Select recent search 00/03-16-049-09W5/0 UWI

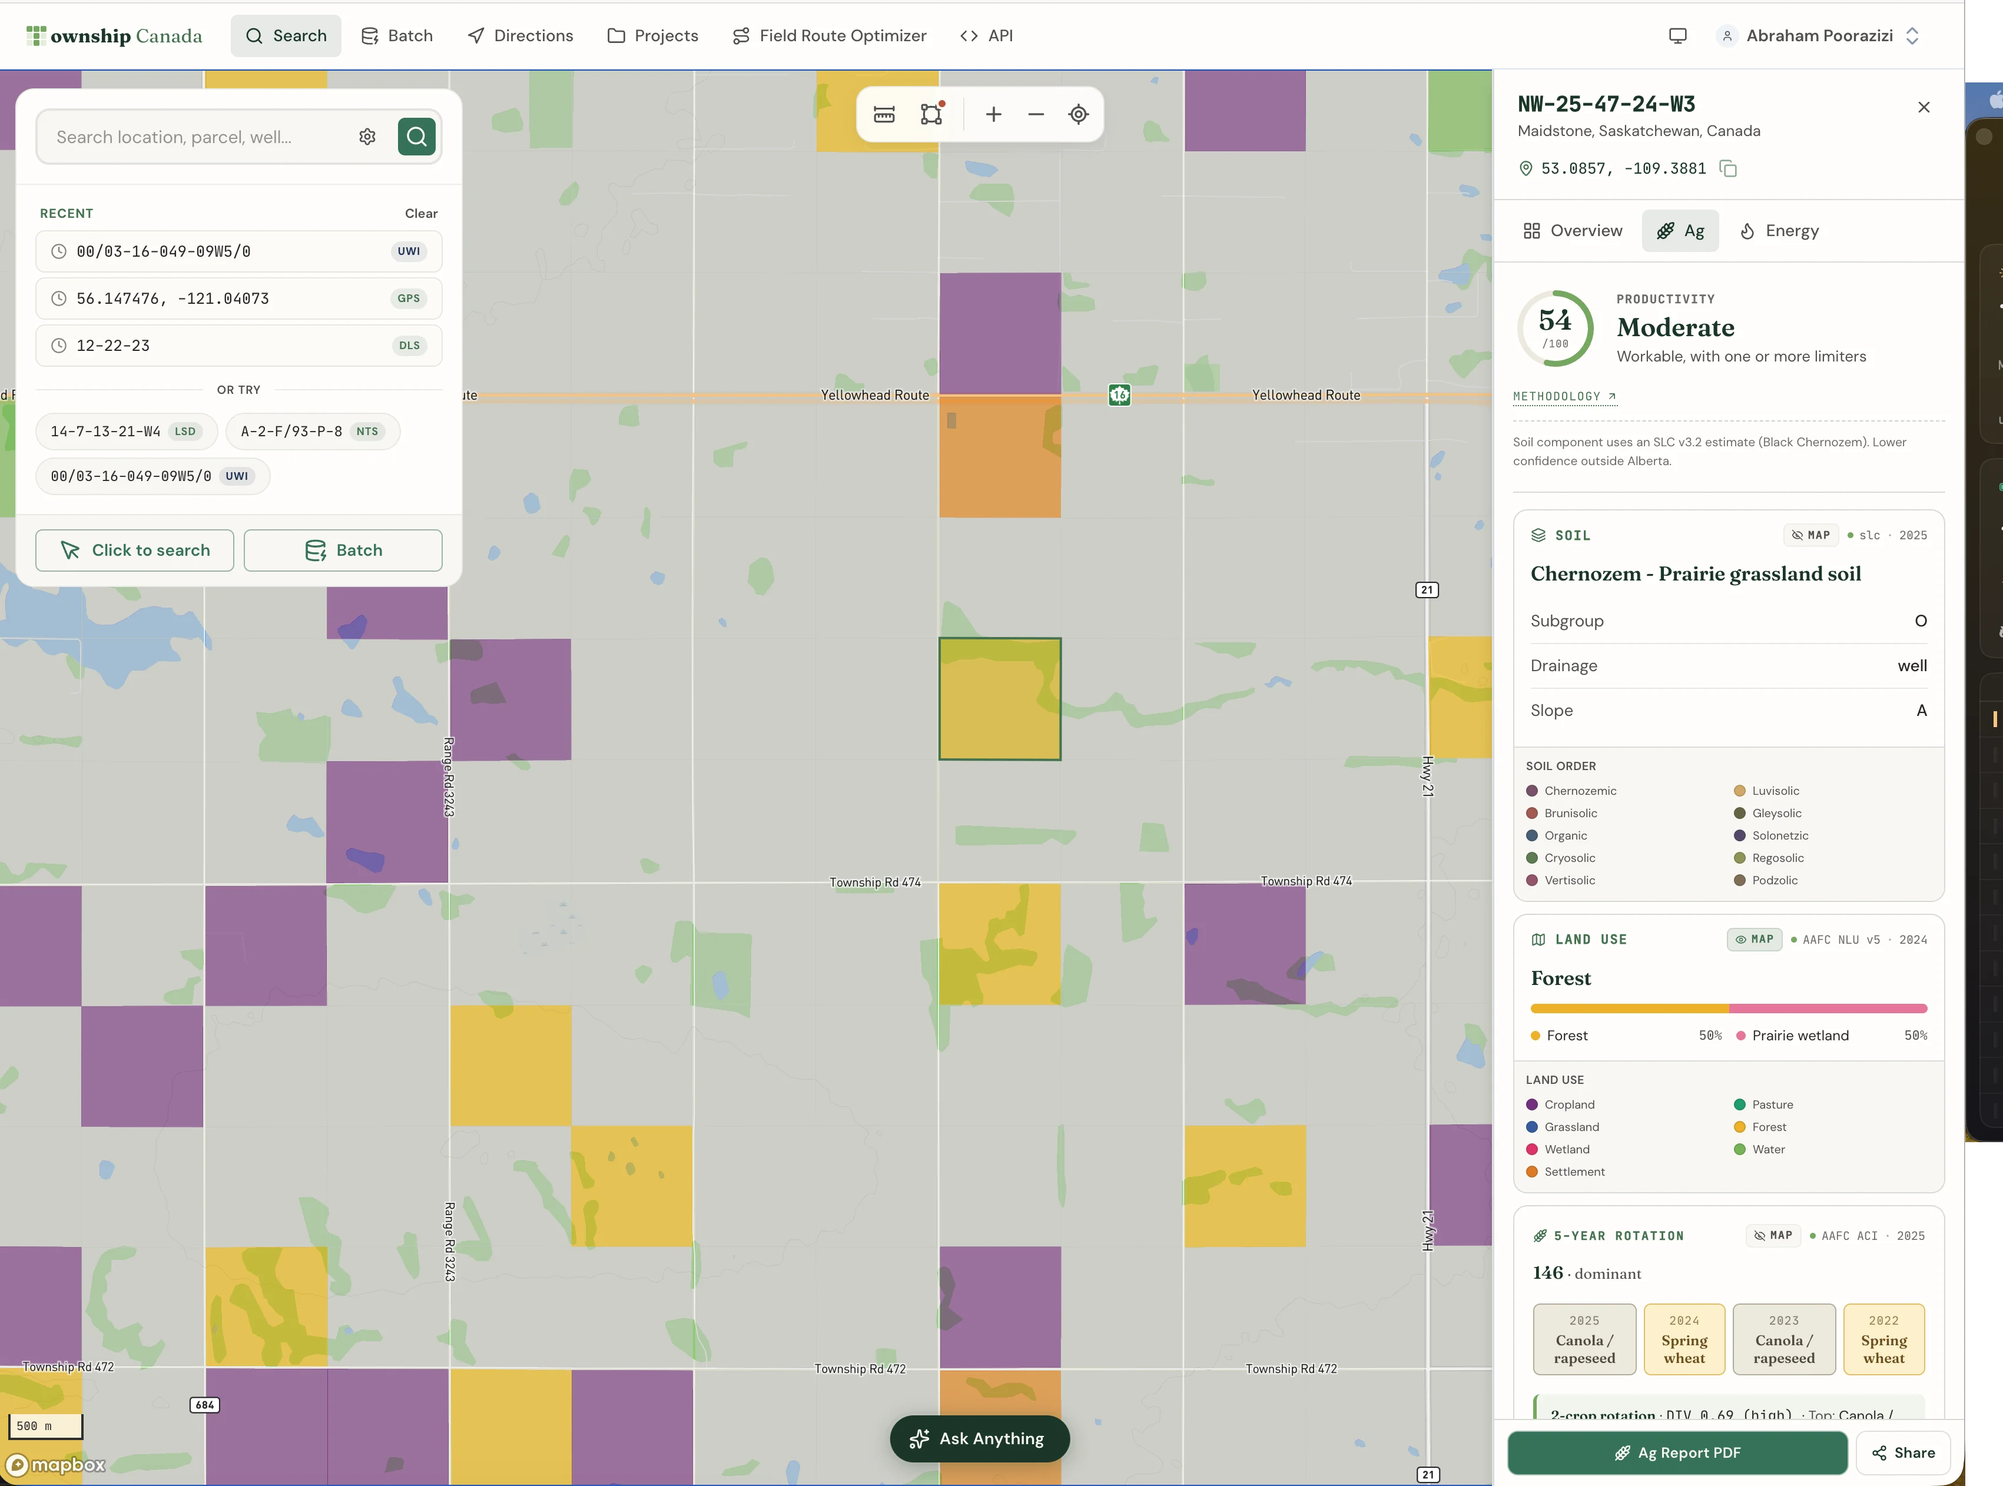238,251
